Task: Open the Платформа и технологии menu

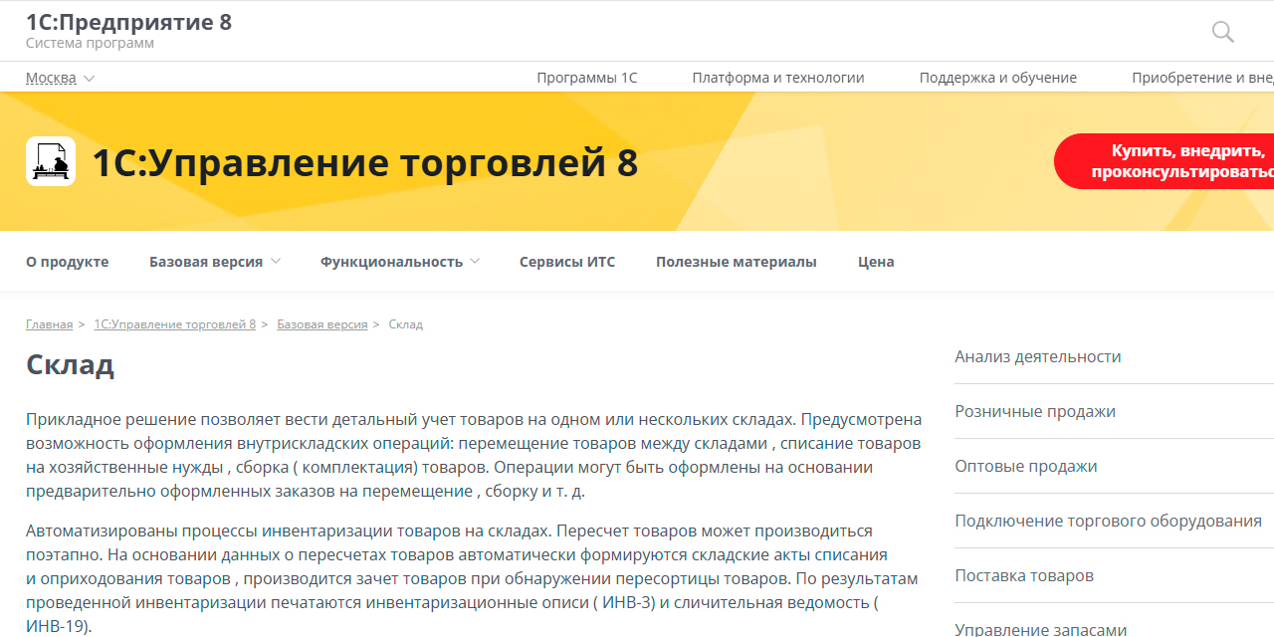Action: tap(778, 78)
